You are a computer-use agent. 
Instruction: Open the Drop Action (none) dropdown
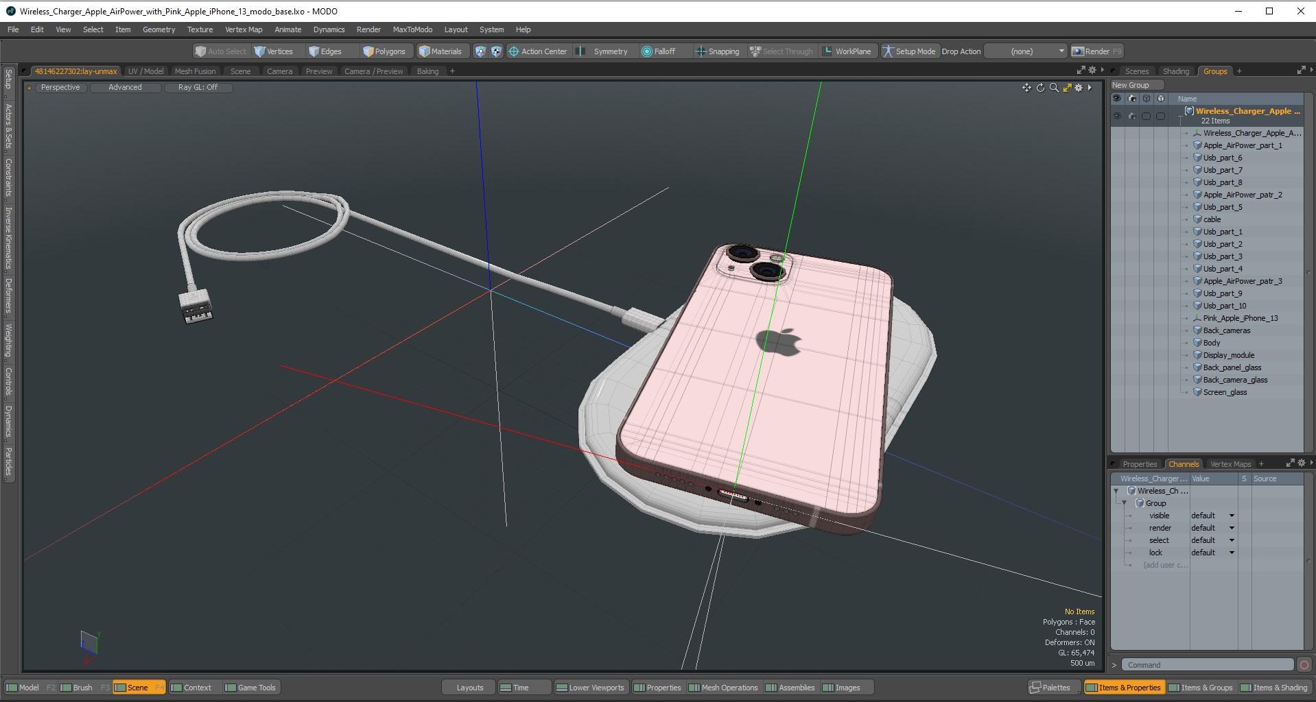pyautogui.click(x=1026, y=51)
